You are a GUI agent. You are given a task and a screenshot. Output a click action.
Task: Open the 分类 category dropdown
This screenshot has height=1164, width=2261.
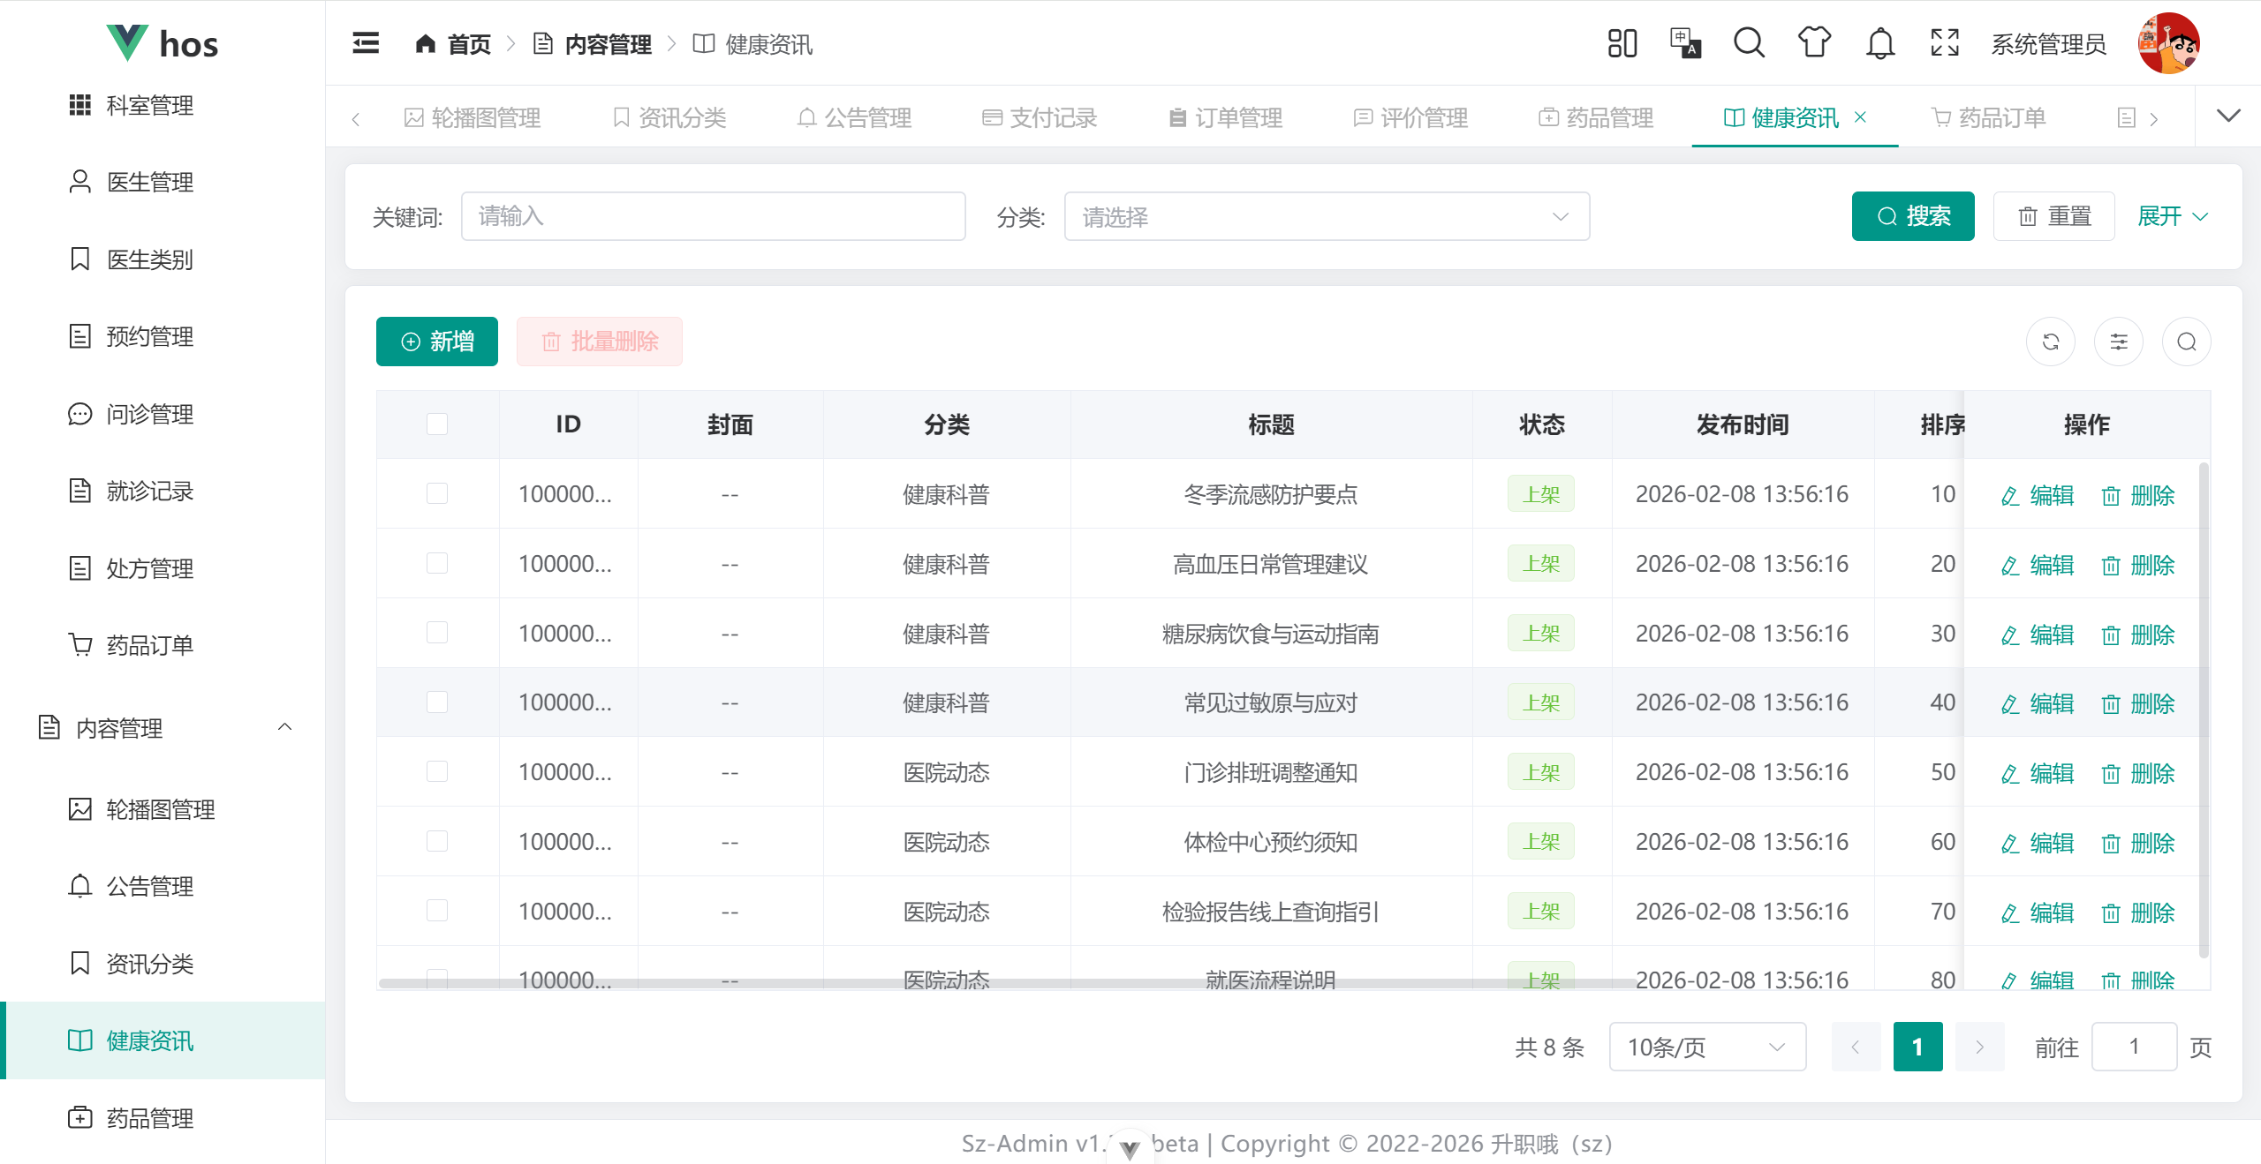1327,216
